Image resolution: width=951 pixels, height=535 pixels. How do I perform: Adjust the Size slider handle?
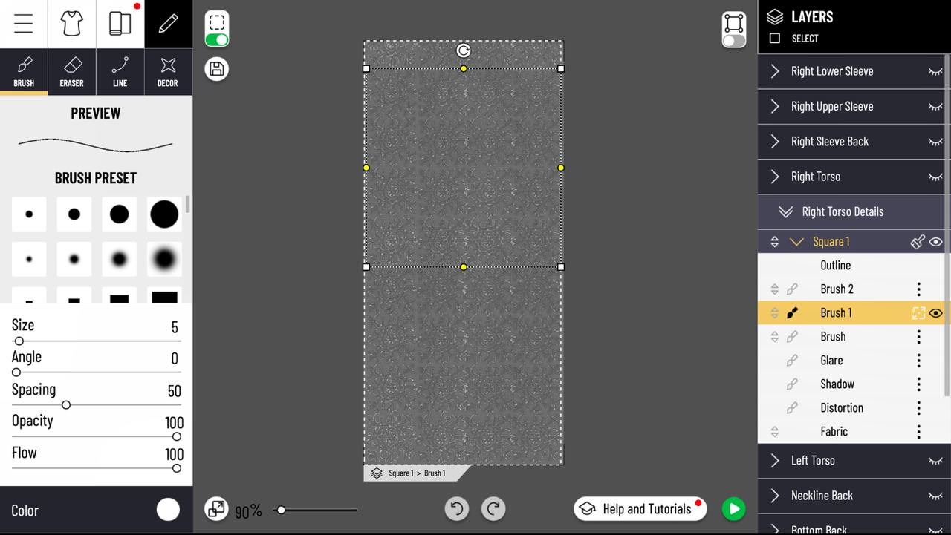(19, 341)
